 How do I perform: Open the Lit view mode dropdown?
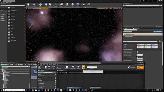point(35,8)
